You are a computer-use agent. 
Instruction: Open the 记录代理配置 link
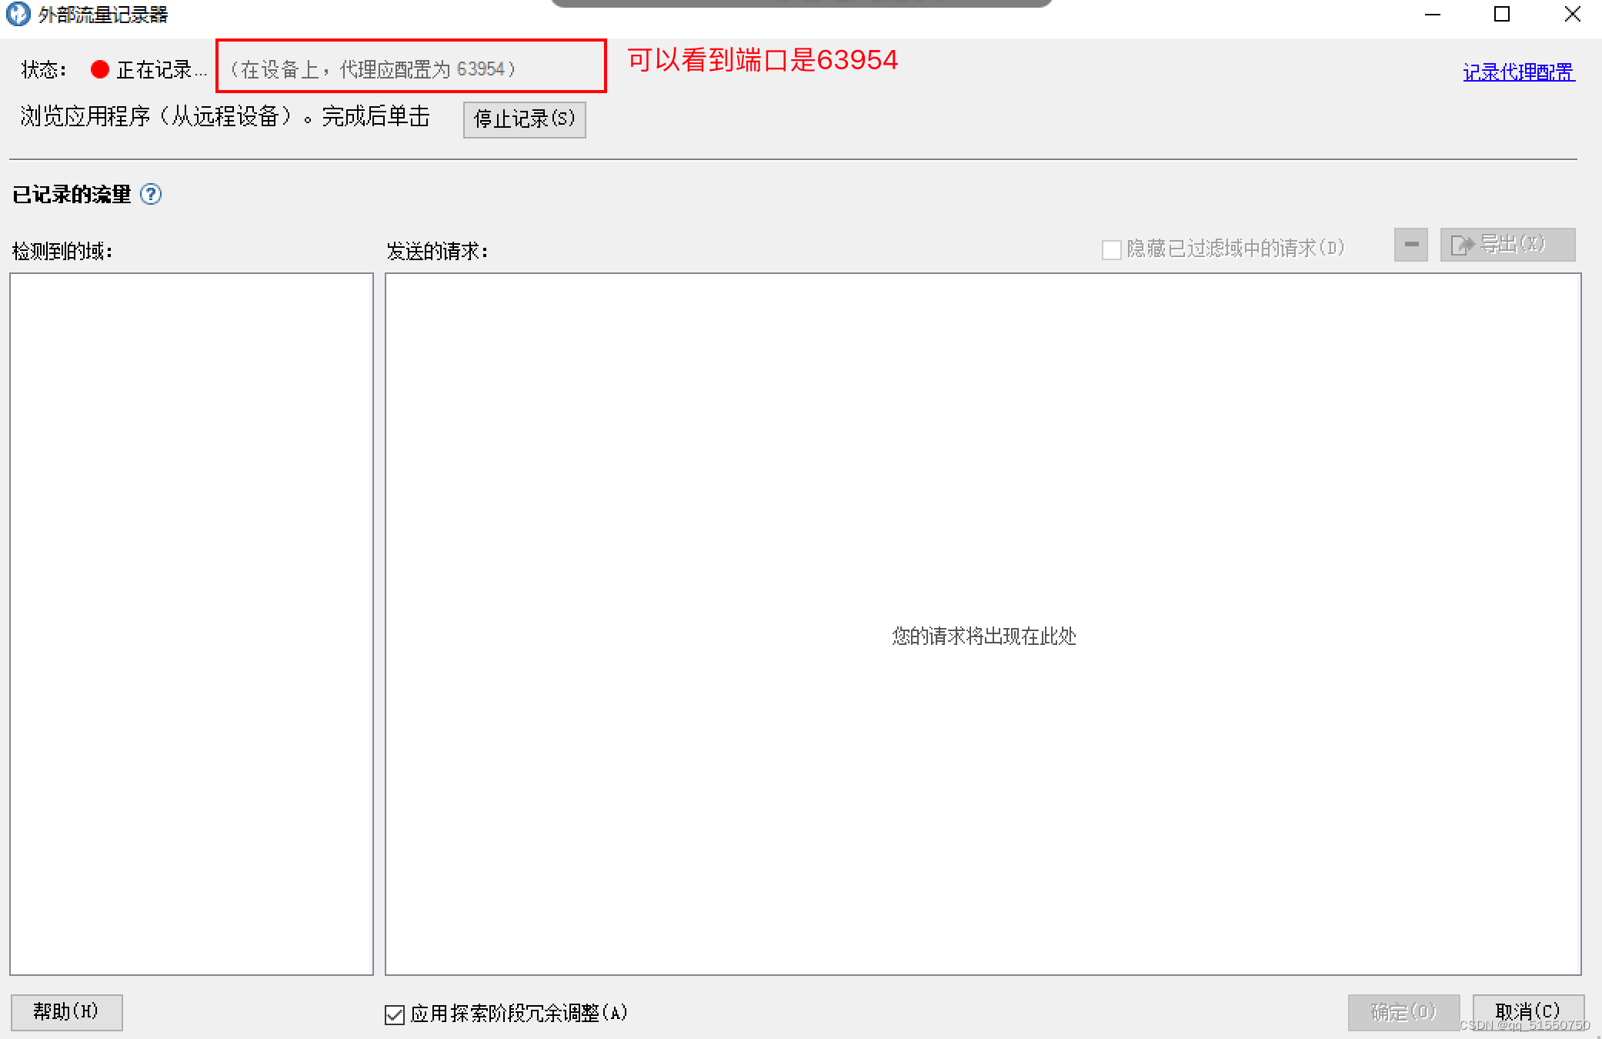(1518, 72)
